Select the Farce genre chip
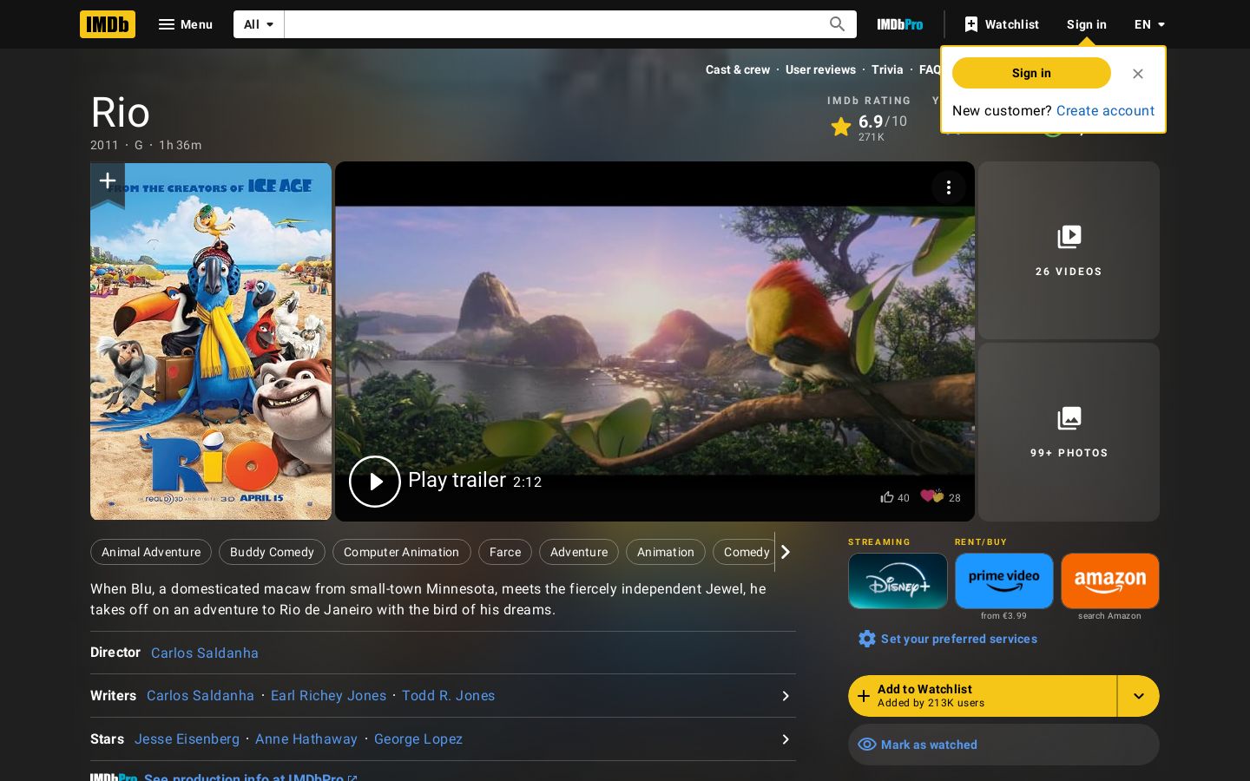The width and height of the screenshot is (1250, 781). tap(505, 552)
